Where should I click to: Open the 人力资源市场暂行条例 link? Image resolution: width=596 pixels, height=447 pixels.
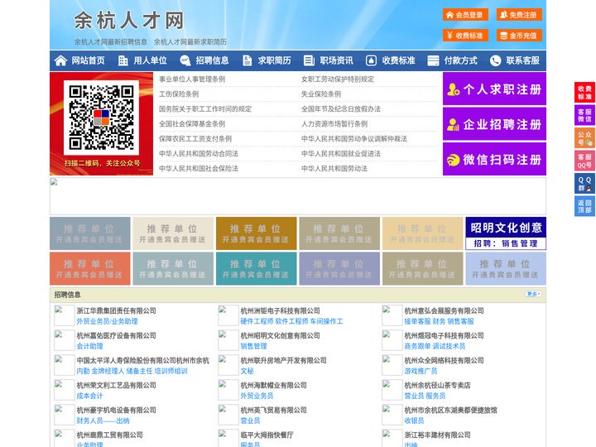click(x=334, y=124)
